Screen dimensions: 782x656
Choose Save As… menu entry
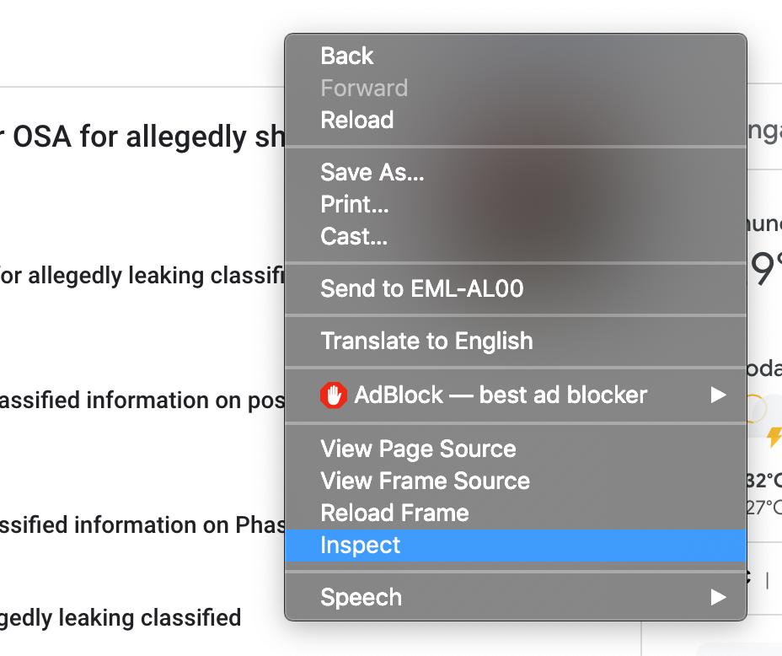point(372,173)
